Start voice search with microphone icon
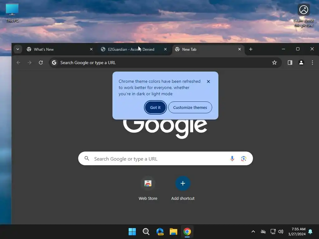 pos(232,158)
